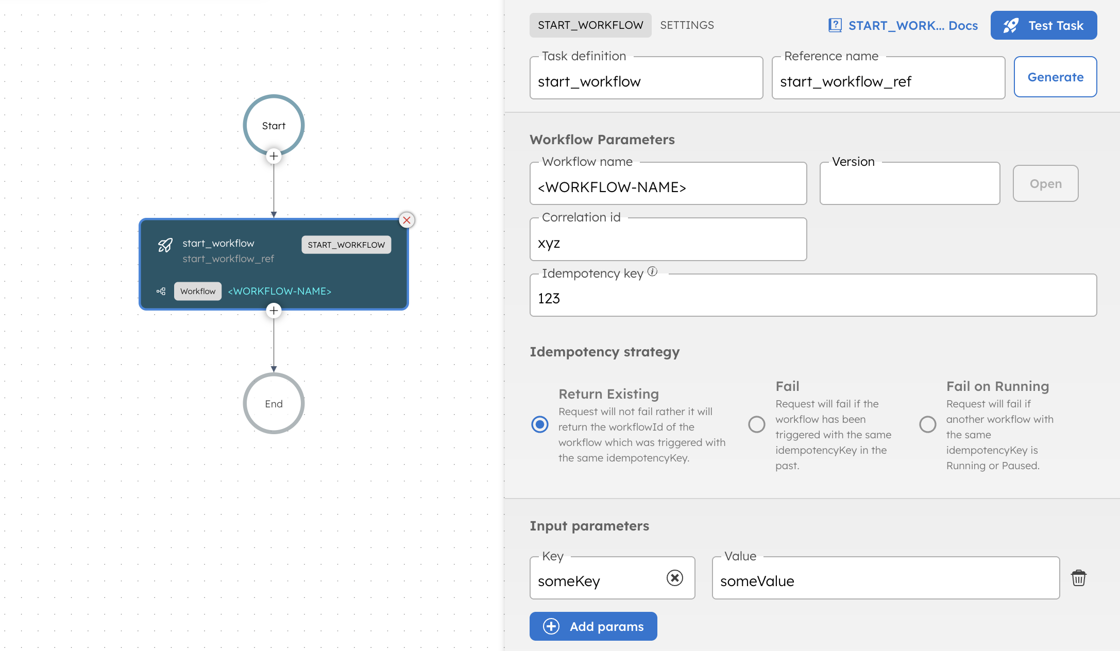
Task: Click the book icon next to START_WORK... Docs
Action: click(x=834, y=25)
